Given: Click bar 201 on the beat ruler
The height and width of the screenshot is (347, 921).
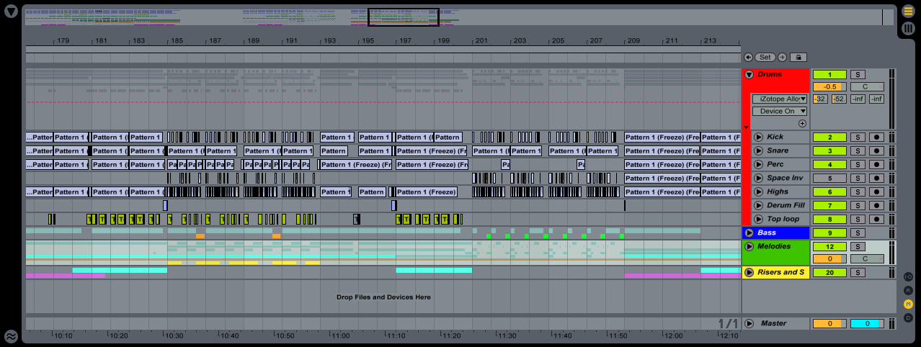Looking at the screenshot, I should pos(481,40).
